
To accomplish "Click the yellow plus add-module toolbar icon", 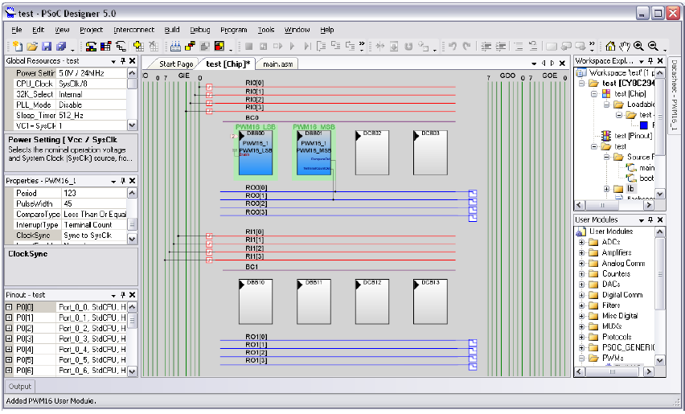I will [x=138, y=46].
